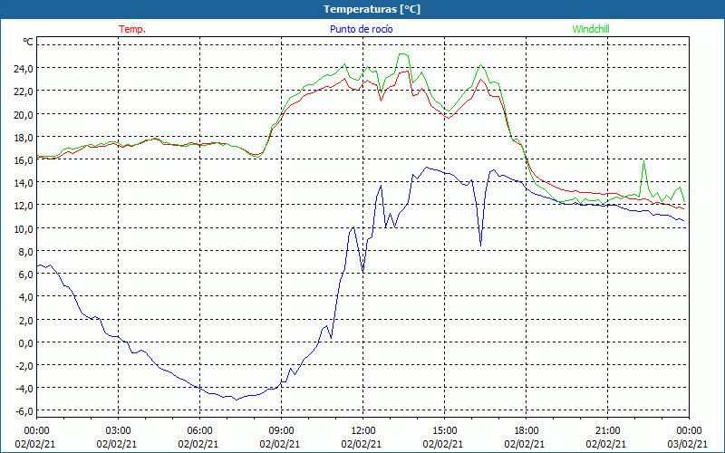This screenshot has width=725, height=453.
Task: Click the 16,0 y-axis value
Action: (x=24, y=160)
